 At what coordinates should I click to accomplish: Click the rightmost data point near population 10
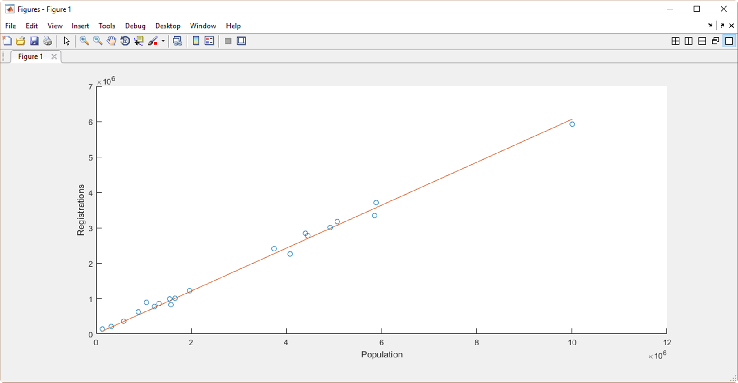tap(572, 124)
